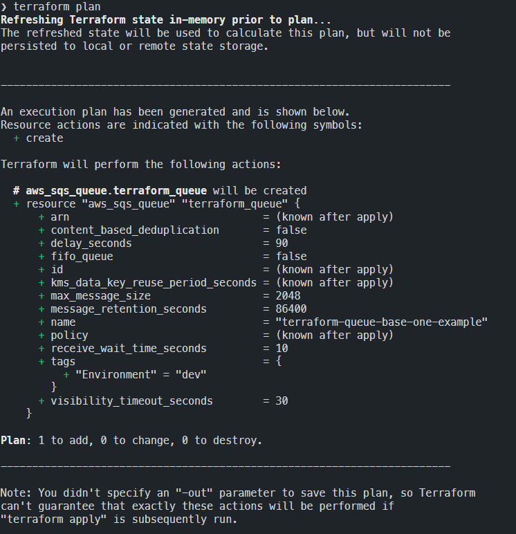Click the hash symbol before aws_sqs_queue.terraform_queue
The width and height of the screenshot is (516, 534).
coord(17,191)
